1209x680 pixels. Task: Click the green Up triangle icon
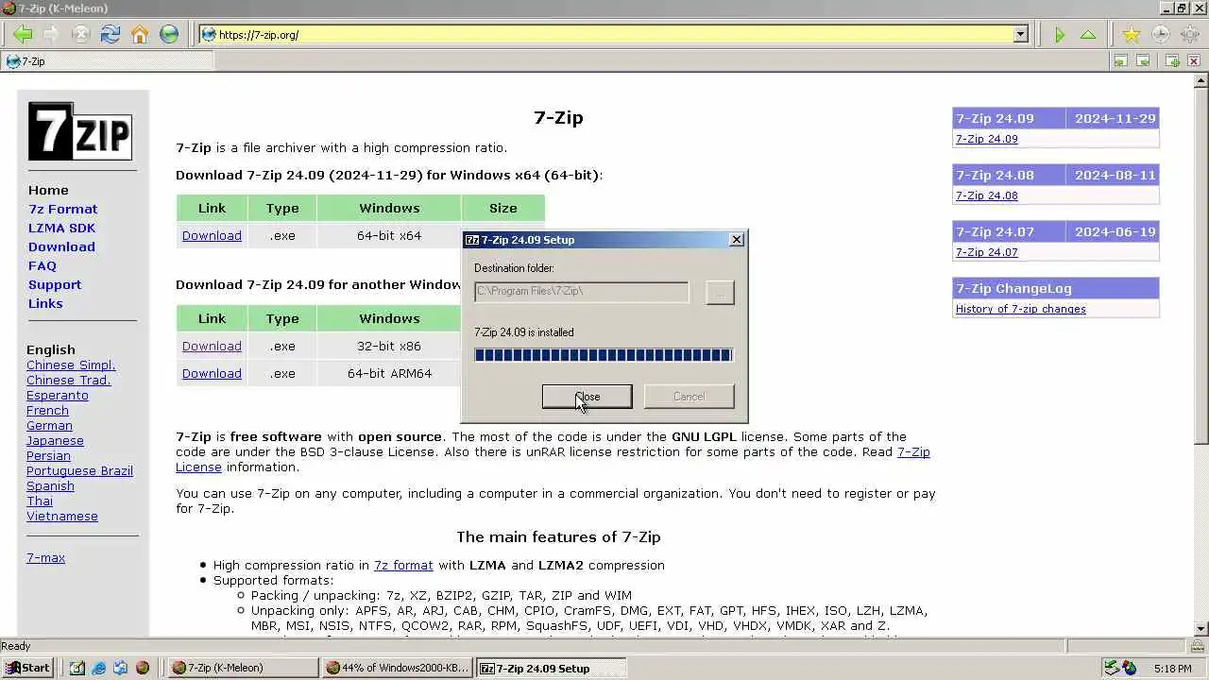coord(1088,35)
